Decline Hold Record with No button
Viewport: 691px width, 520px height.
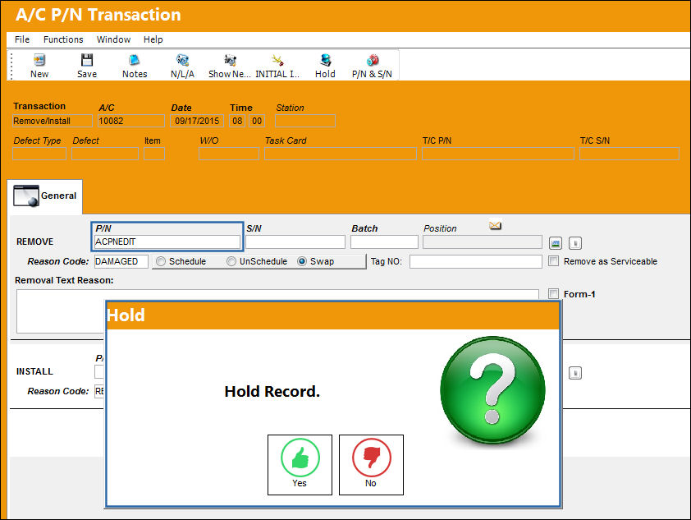tap(371, 465)
